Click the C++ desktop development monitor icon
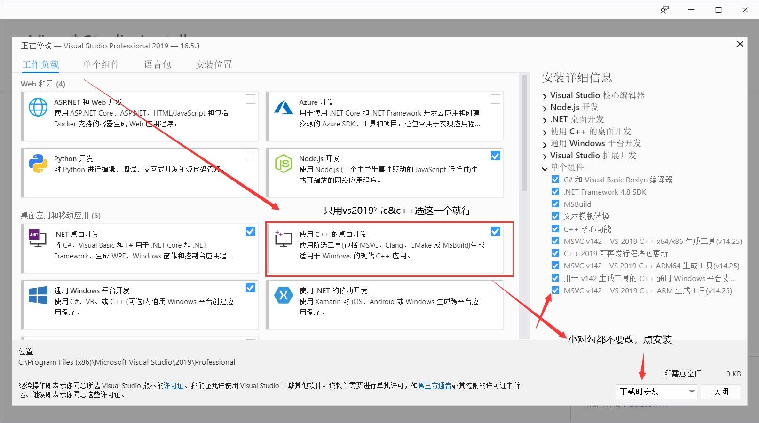 point(283,239)
